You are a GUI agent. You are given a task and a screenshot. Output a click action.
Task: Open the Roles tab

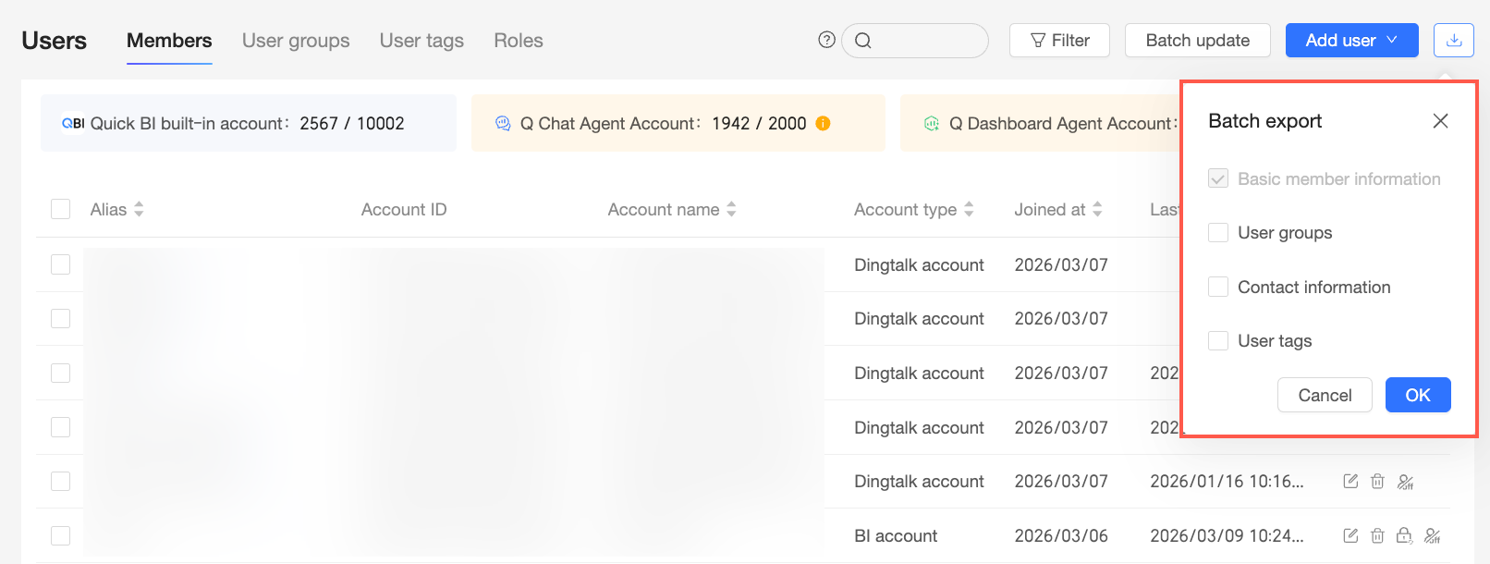pyautogui.click(x=519, y=41)
